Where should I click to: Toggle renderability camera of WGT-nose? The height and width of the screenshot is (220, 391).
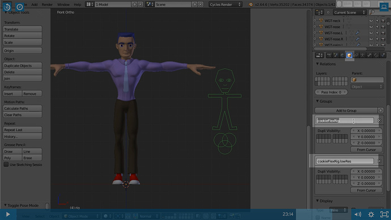[383, 27]
